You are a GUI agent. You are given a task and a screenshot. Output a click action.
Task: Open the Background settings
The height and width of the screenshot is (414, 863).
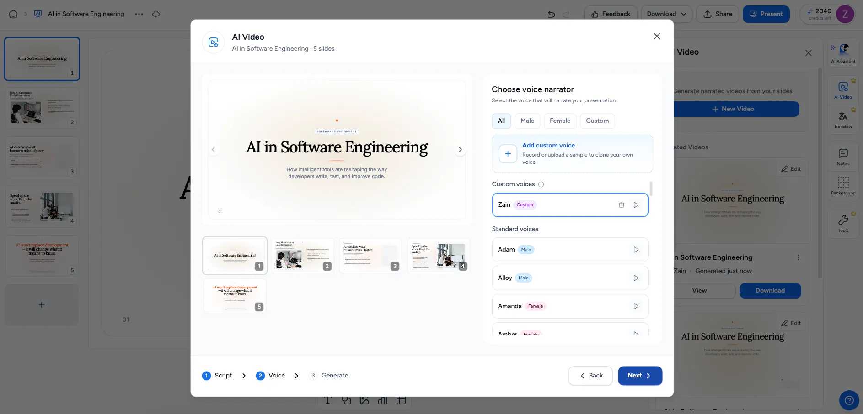(x=843, y=186)
